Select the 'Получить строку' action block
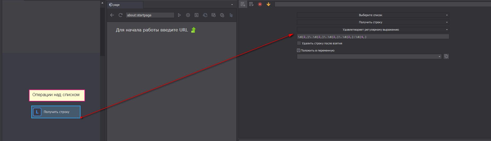Viewport: 491px width, 141px height. pos(56,112)
